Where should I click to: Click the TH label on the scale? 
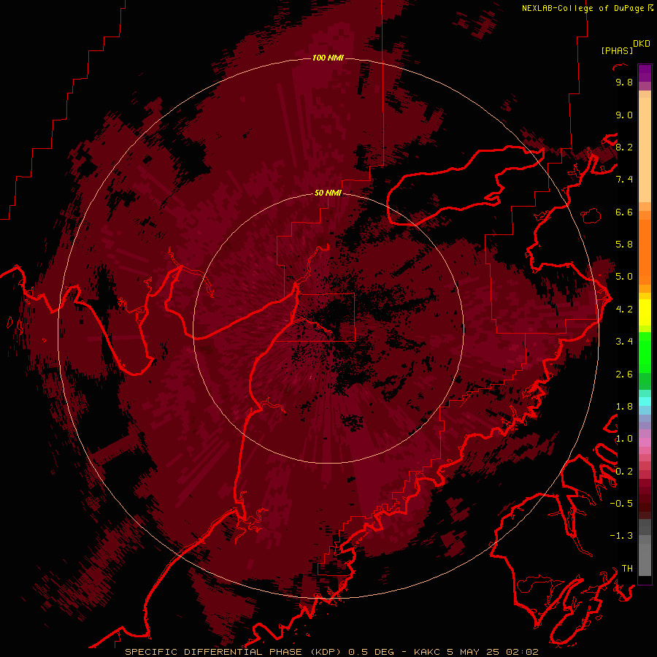[627, 569]
